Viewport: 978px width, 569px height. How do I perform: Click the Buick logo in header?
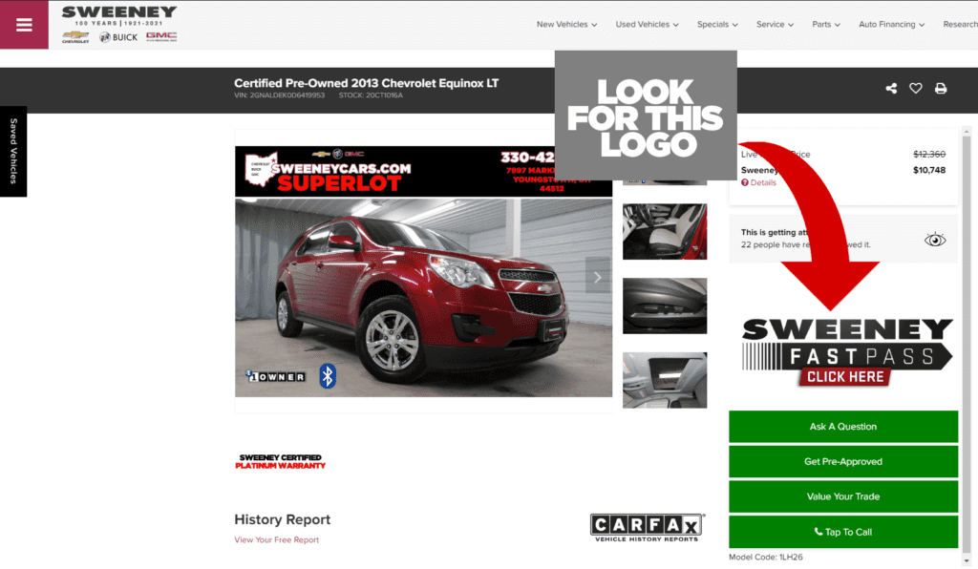[x=117, y=37]
